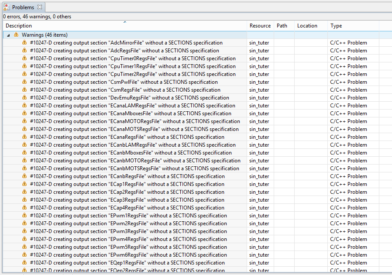Click warning icon for "EPwm6RegsFile" row
This screenshot has height=275, width=392.
24,254
